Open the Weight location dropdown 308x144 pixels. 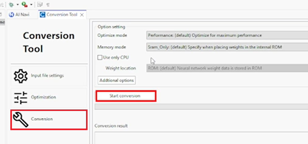pyautogui.click(x=227, y=68)
